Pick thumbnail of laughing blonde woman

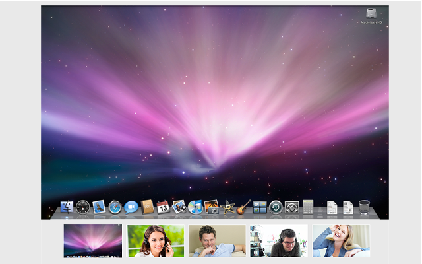point(341,241)
